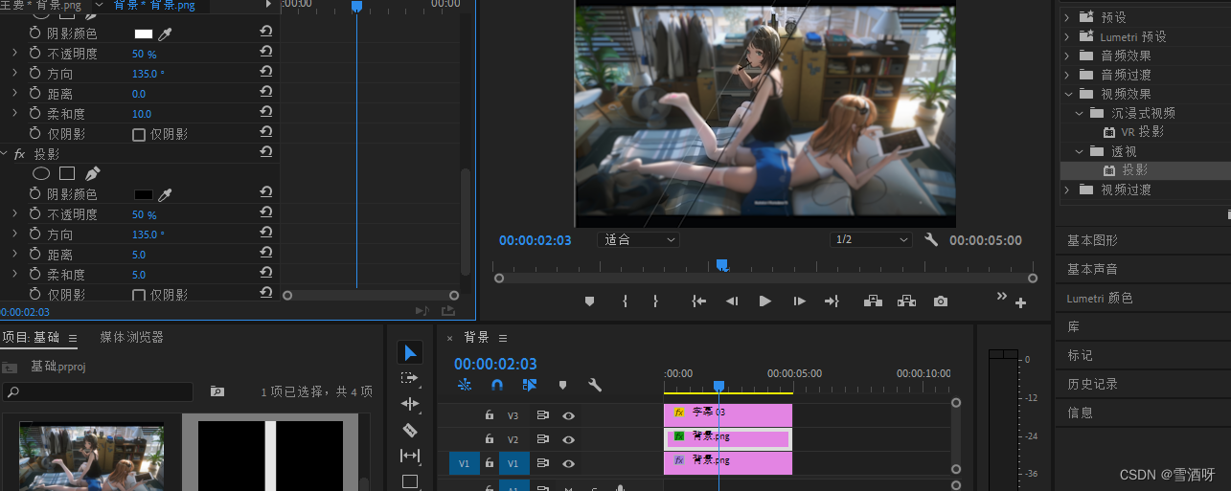The height and width of the screenshot is (491, 1231).
Task: Open filter bin content icon in project panel
Action: [217, 391]
